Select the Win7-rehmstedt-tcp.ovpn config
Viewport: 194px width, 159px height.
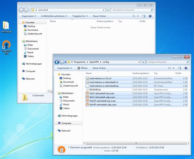point(136,93)
